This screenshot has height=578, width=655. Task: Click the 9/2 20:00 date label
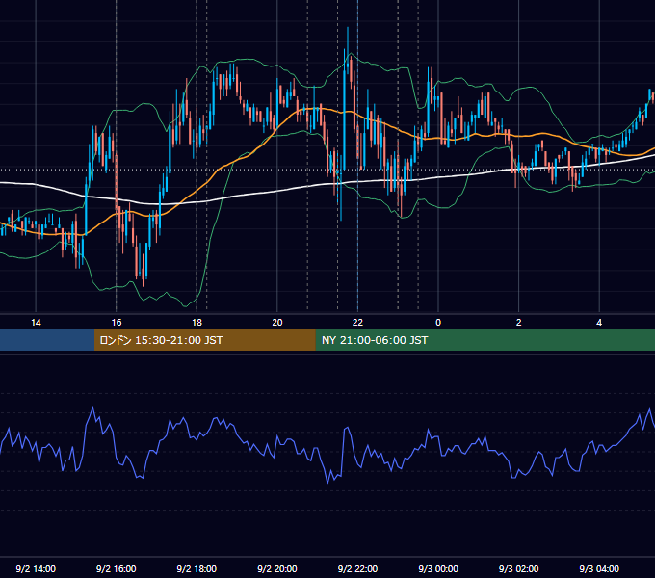click(x=277, y=568)
